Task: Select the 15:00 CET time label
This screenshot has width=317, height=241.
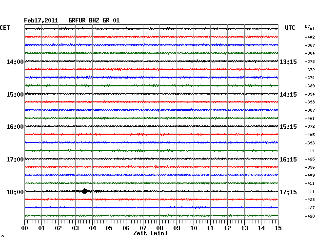Action: click(15, 95)
